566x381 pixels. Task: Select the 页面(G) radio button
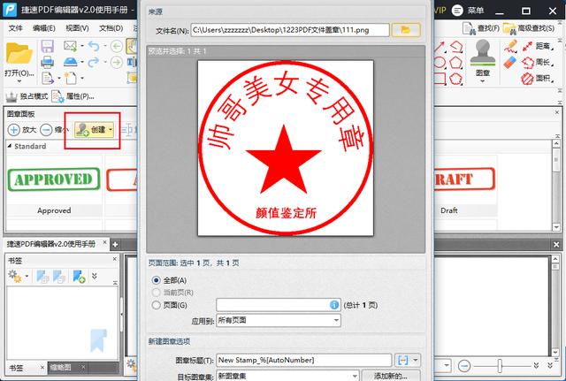coord(157,305)
